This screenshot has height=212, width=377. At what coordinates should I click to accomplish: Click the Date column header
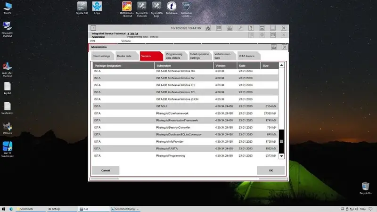coord(249,65)
